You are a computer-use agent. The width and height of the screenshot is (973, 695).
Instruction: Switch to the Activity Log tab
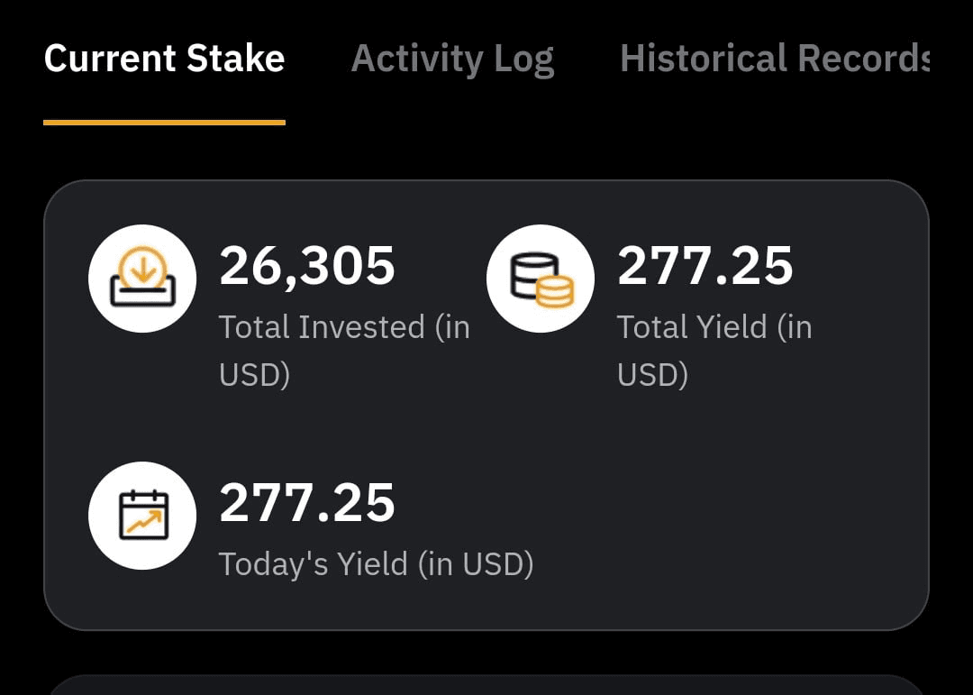[452, 60]
